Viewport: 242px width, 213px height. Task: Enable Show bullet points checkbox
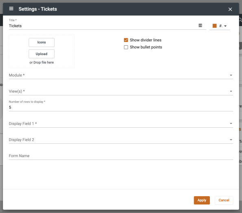coord(126,47)
